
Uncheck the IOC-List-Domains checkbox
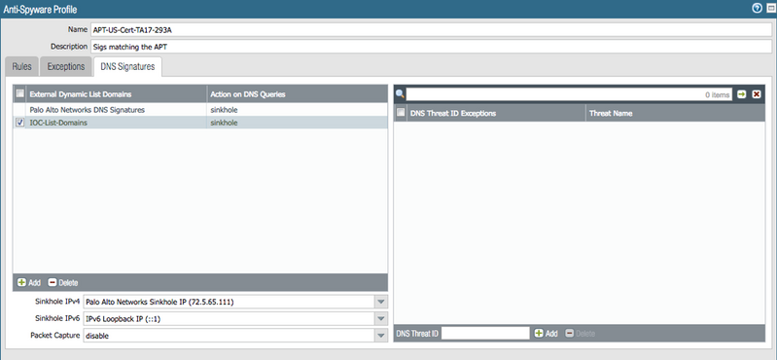(19, 123)
